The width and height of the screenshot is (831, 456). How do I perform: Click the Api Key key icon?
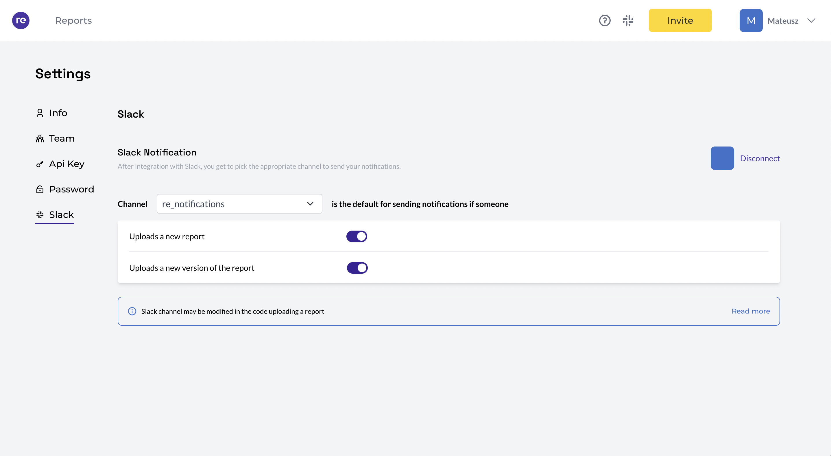tap(40, 164)
